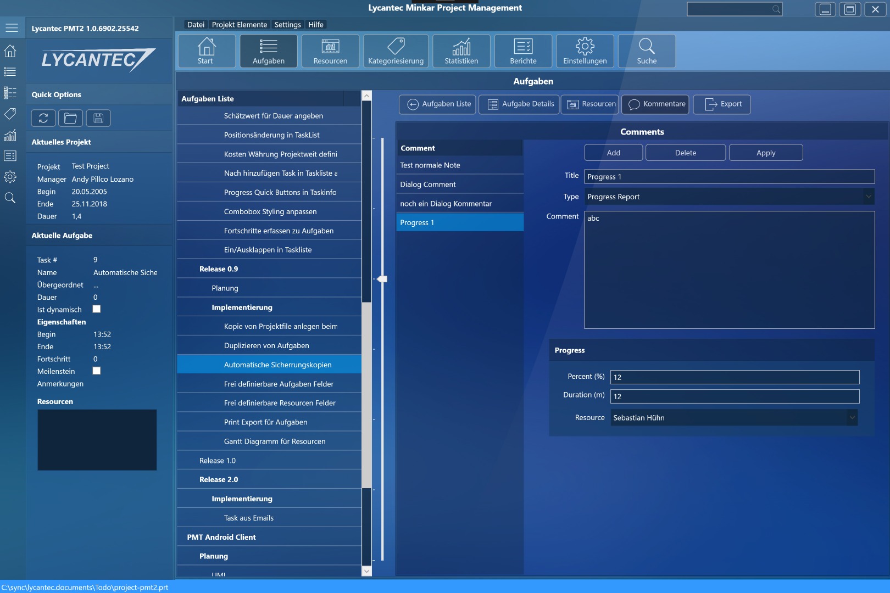Select task 'Automatische Sicherrungskopien'
This screenshot has height=593, width=890.
coord(269,365)
